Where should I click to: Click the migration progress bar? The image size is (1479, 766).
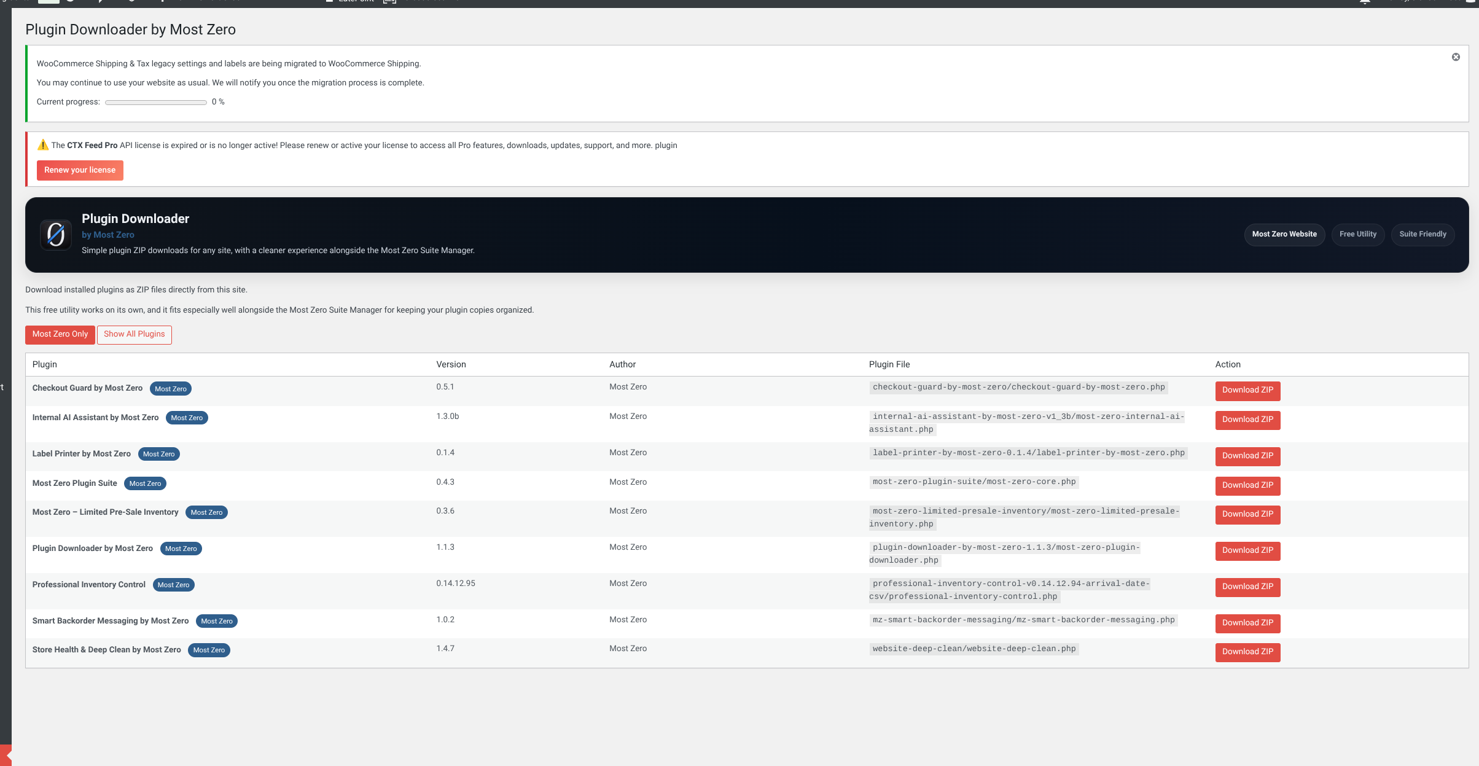point(156,103)
